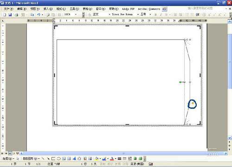The image size is (232, 167).
Task: Open the 格式 (Format) menu
Action: 61,9
